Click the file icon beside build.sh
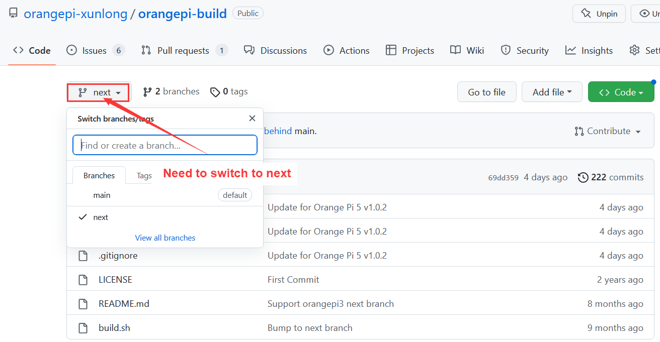660x342 pixels. tap(83, 328)
